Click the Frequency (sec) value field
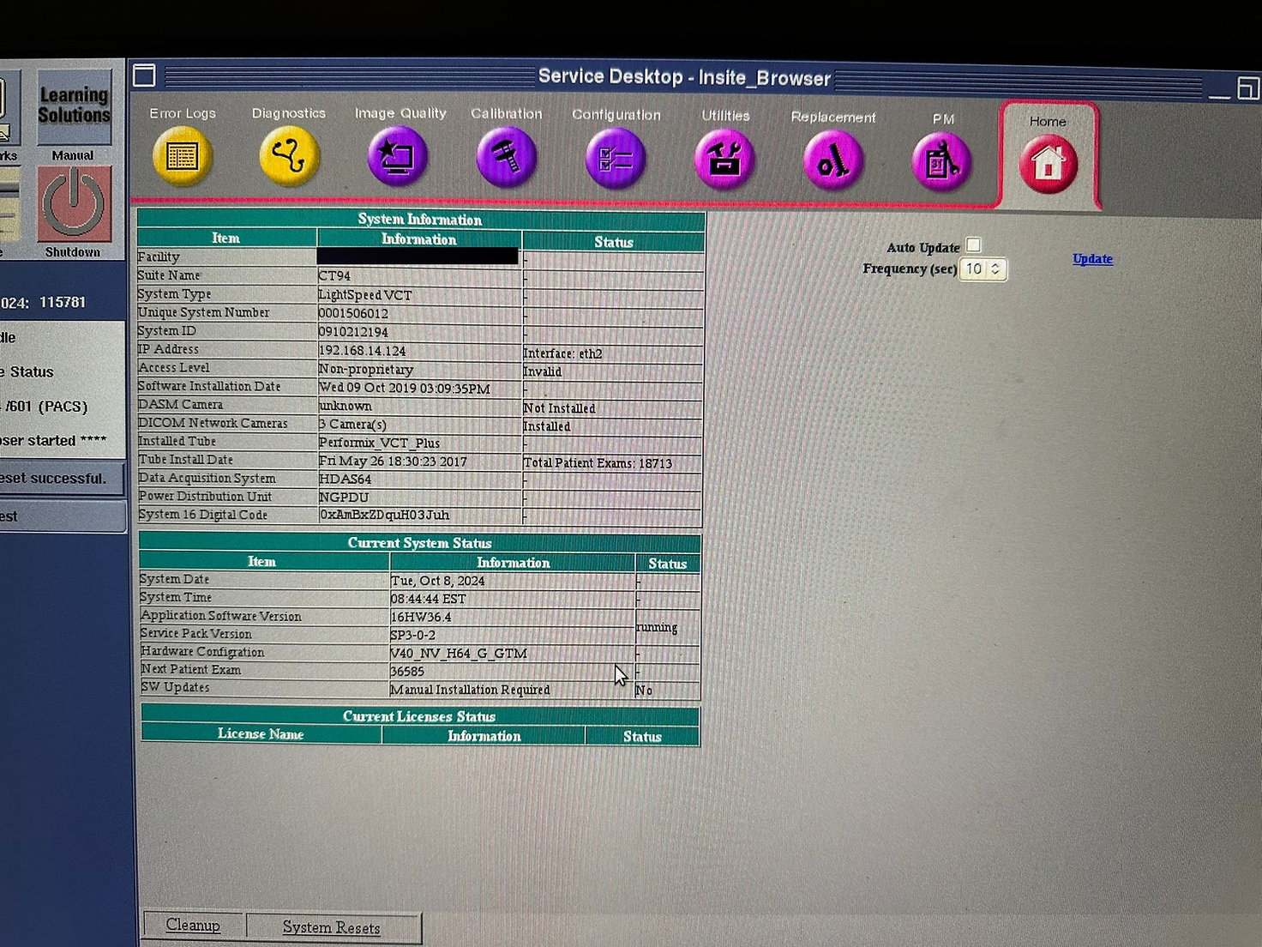 point(974,269)
